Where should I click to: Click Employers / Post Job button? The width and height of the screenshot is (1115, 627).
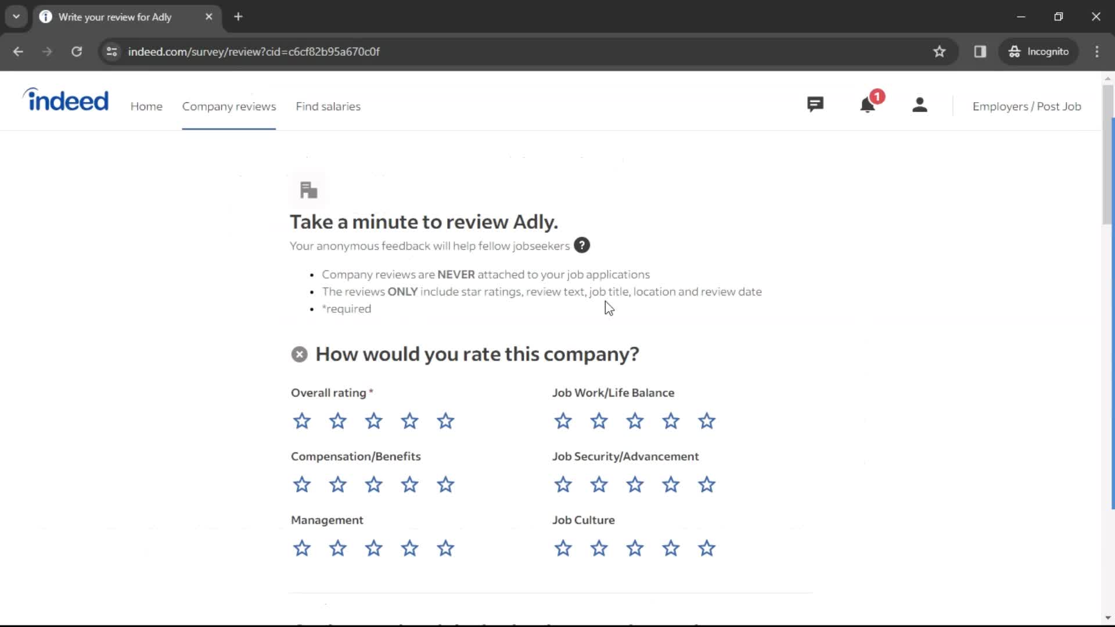coord(1027,106)
